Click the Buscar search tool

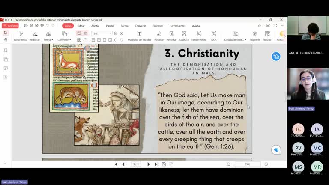pyautogui.click(x=267, y=36)
